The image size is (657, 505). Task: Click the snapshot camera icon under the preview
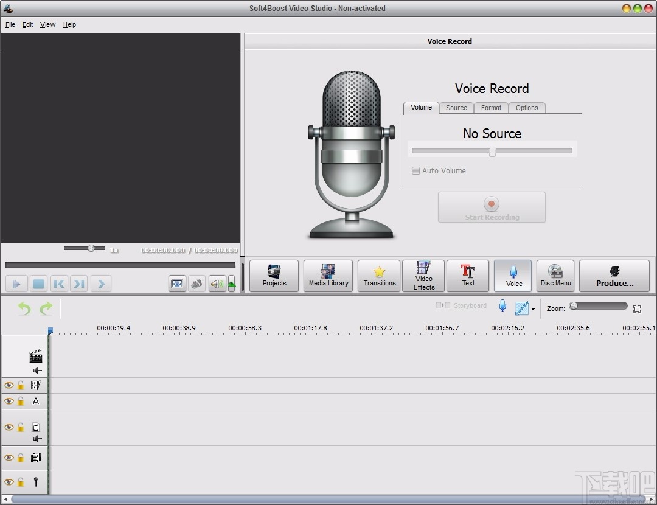click(196, 284)
